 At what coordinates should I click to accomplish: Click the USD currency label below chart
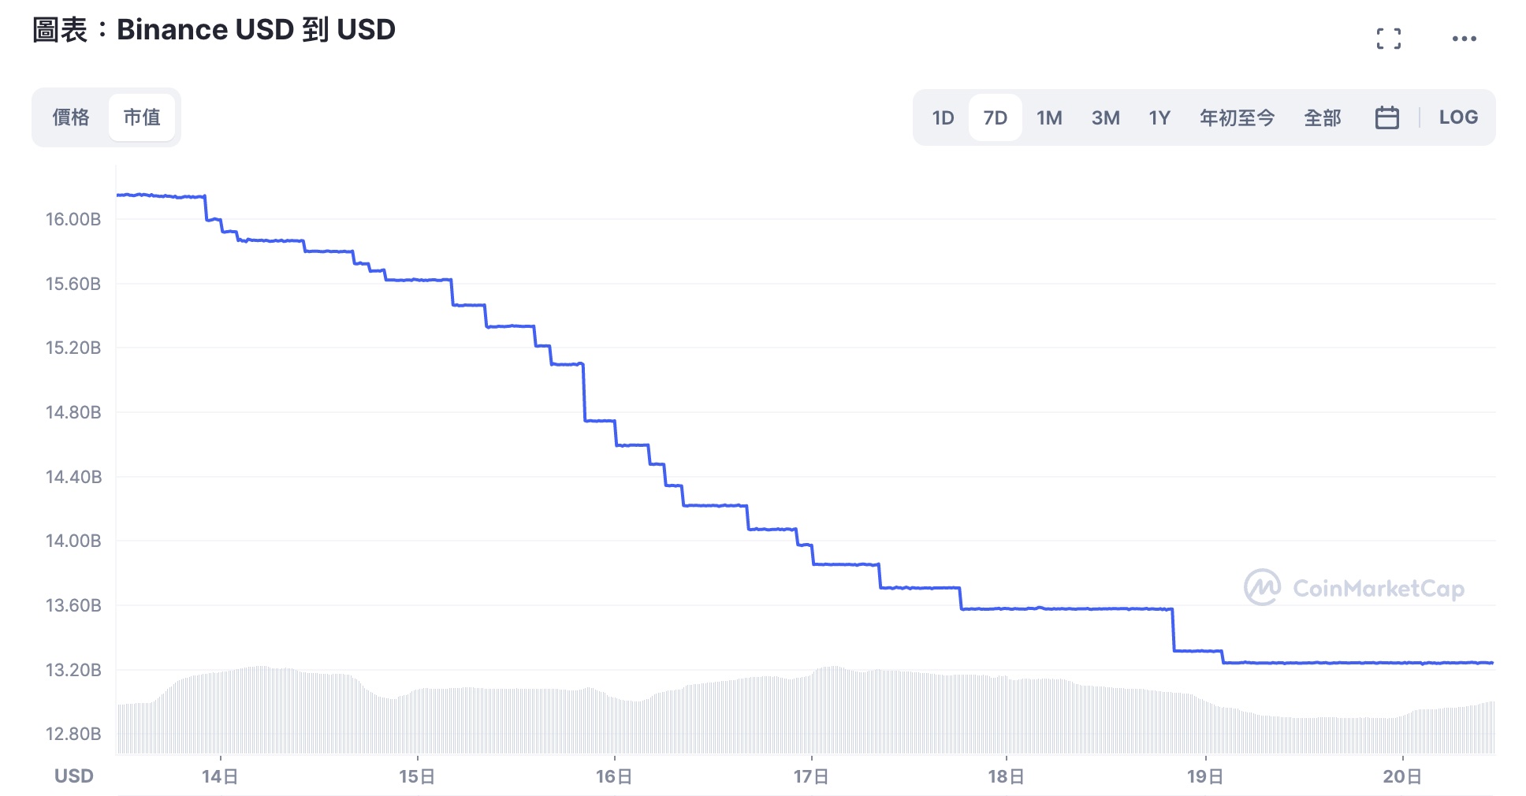[x=74, y=776]
